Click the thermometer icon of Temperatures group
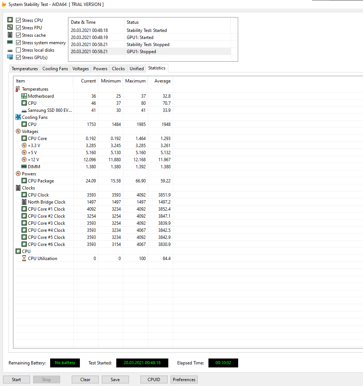 pyautogui.click(x=18, y=89)
